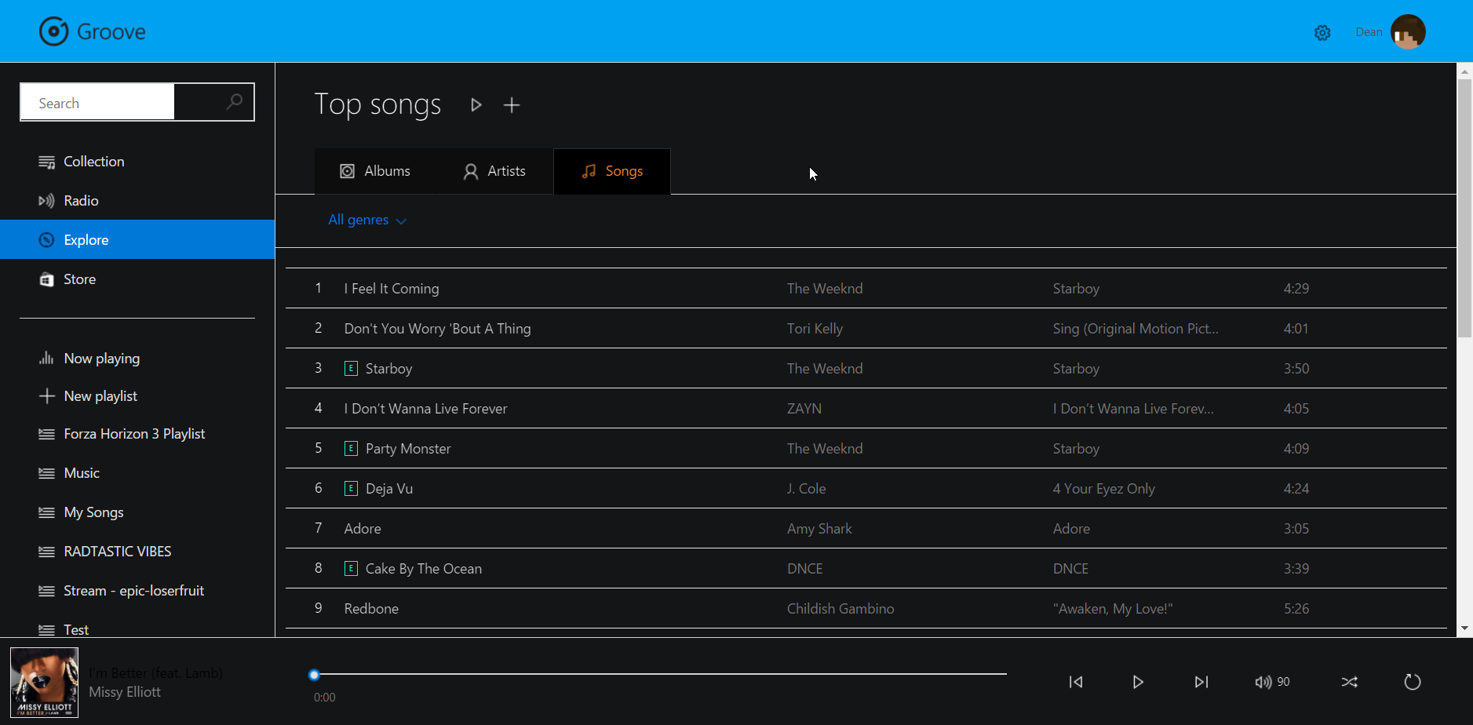Click the Store bag icon

(x=46, y=279)
